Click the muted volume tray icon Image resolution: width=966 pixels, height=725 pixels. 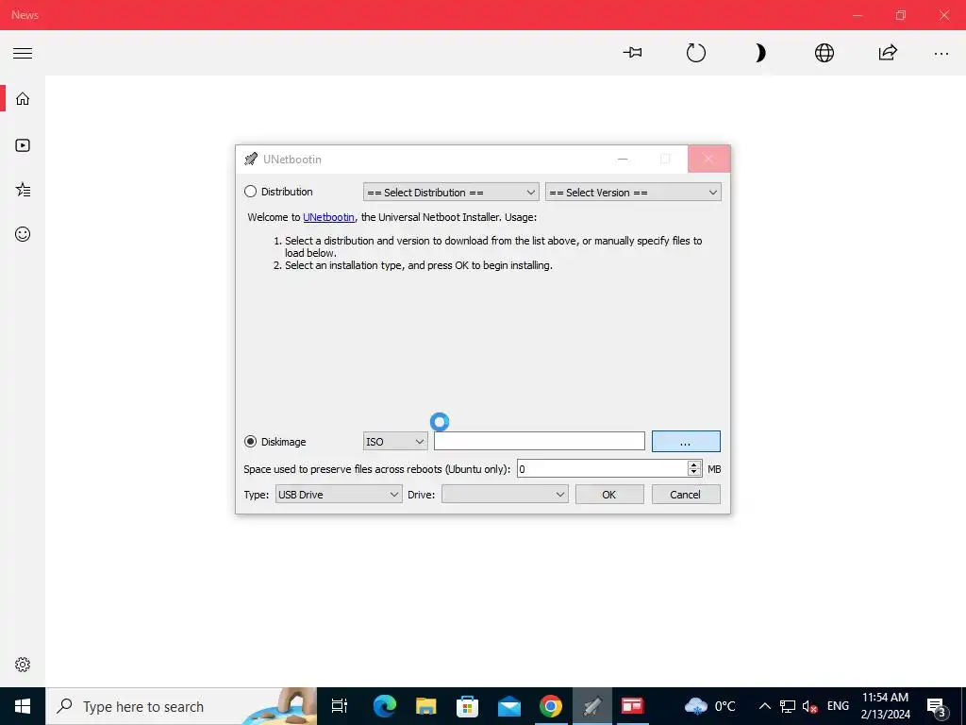click(x=810, y=706)
